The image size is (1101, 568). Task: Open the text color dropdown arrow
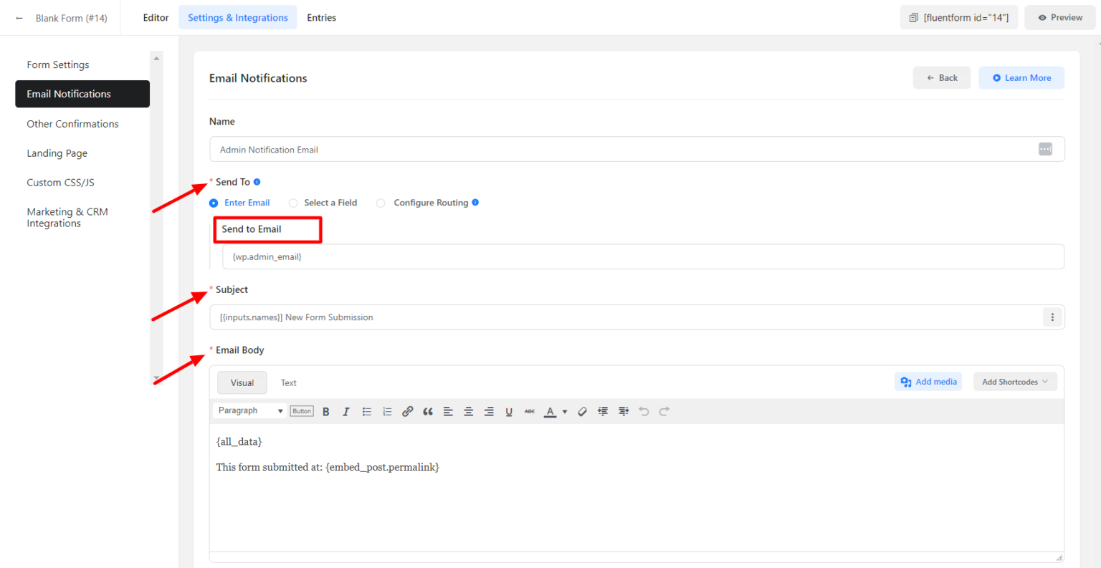click(564, 411)
